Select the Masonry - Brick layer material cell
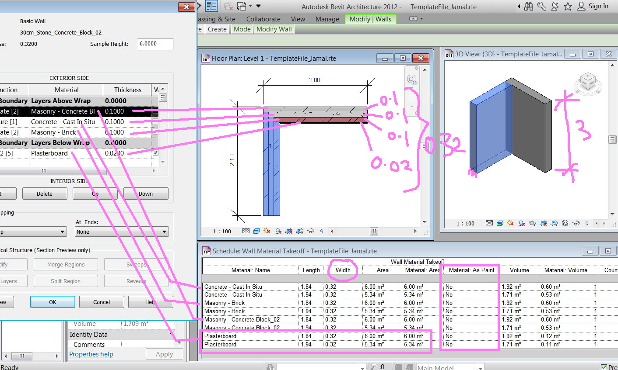 [66, 132]
